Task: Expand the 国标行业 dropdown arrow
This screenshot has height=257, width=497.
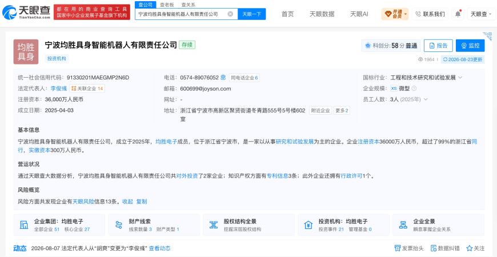Action: 460,78
